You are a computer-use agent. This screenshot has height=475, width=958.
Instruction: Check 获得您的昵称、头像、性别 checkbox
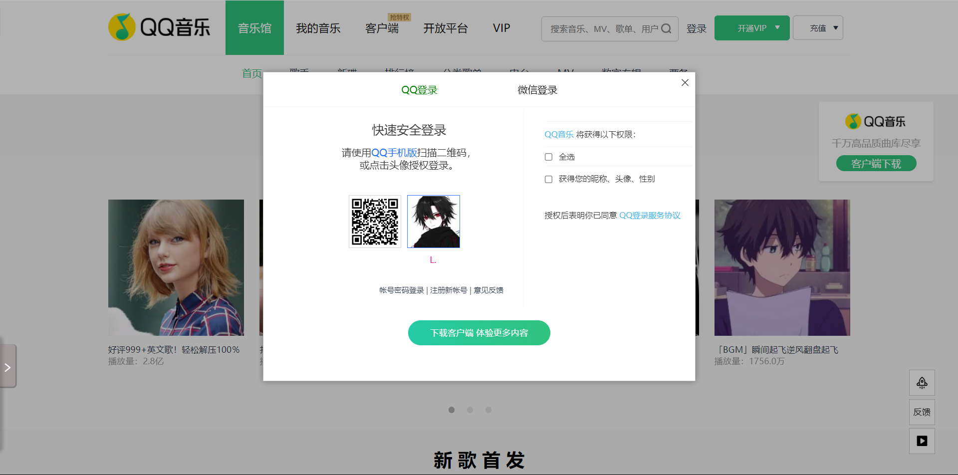point(548,179)
